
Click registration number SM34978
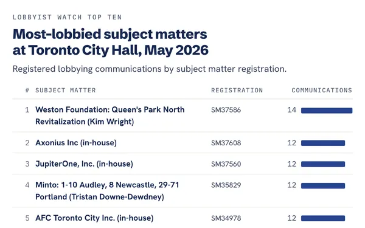(226, 218)
